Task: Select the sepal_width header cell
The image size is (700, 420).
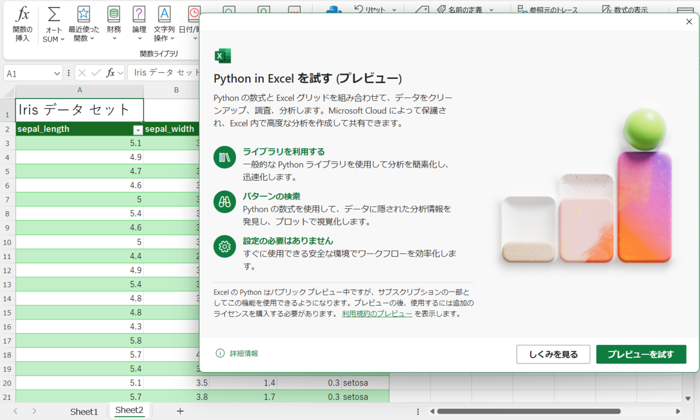Action: (171, 129)
